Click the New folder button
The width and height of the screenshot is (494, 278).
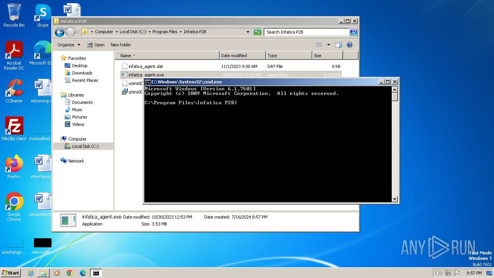coord(121,45)
